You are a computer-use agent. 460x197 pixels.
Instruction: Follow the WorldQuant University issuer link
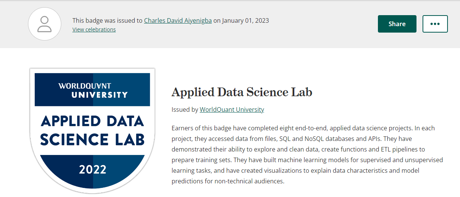point(232,109)
